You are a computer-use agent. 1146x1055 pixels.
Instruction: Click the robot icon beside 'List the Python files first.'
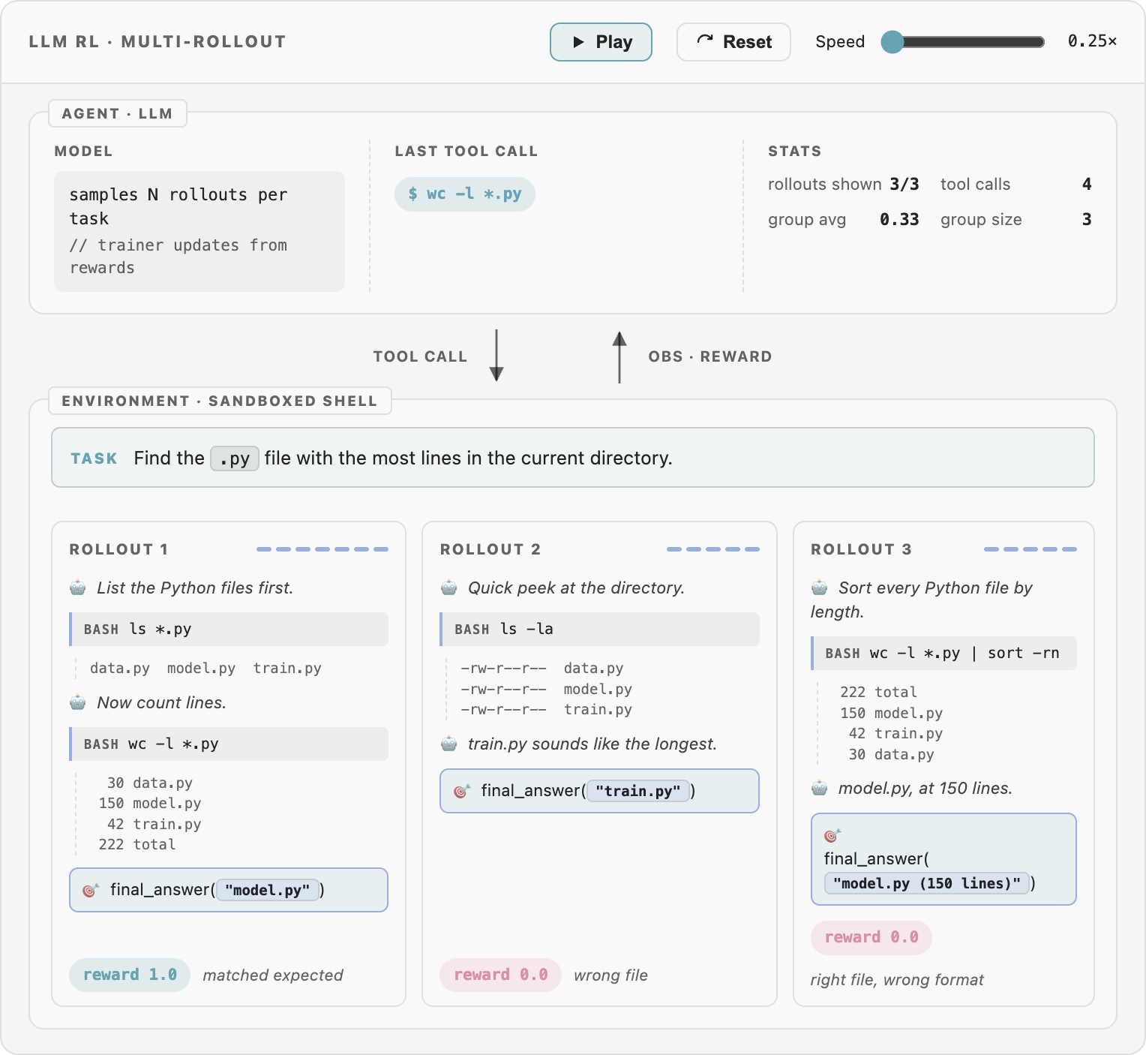78,588
